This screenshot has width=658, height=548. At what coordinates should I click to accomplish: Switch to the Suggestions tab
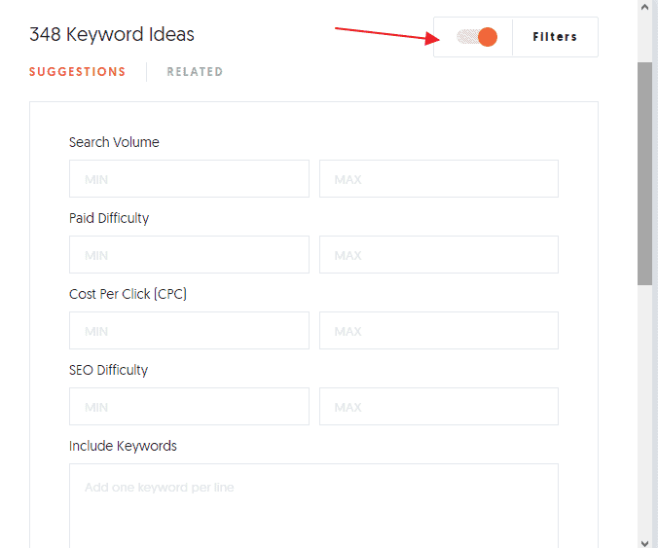tap(77, 72)
